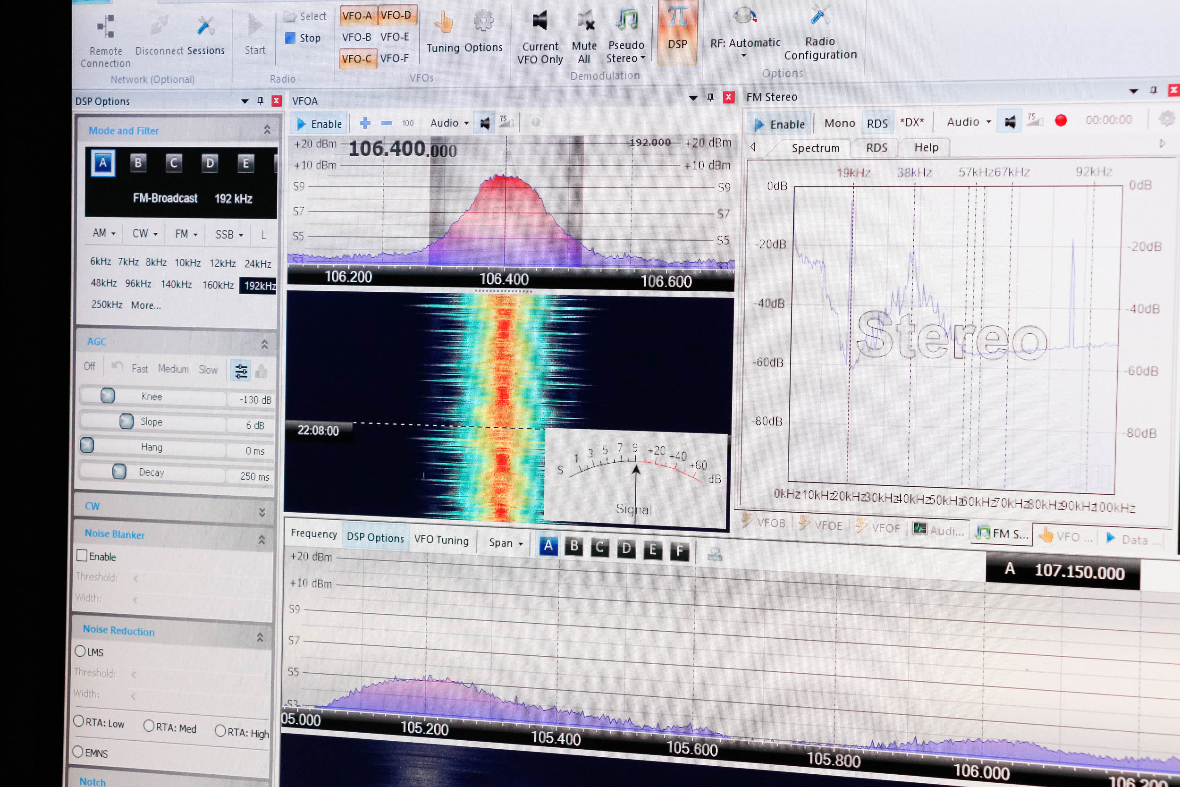The width and height of the screenshot is (1180, 787).
Task: Start recording with the red FM Stereo button
Action: (x=1061, y=120)
